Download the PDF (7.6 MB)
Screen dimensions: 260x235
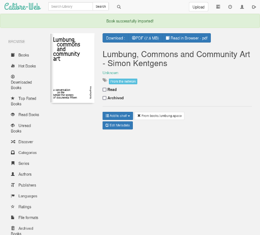click(145, 38)
